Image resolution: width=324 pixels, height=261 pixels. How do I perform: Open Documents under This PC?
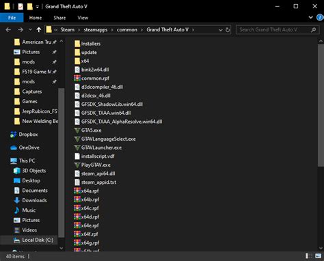(x=31, y=191)
